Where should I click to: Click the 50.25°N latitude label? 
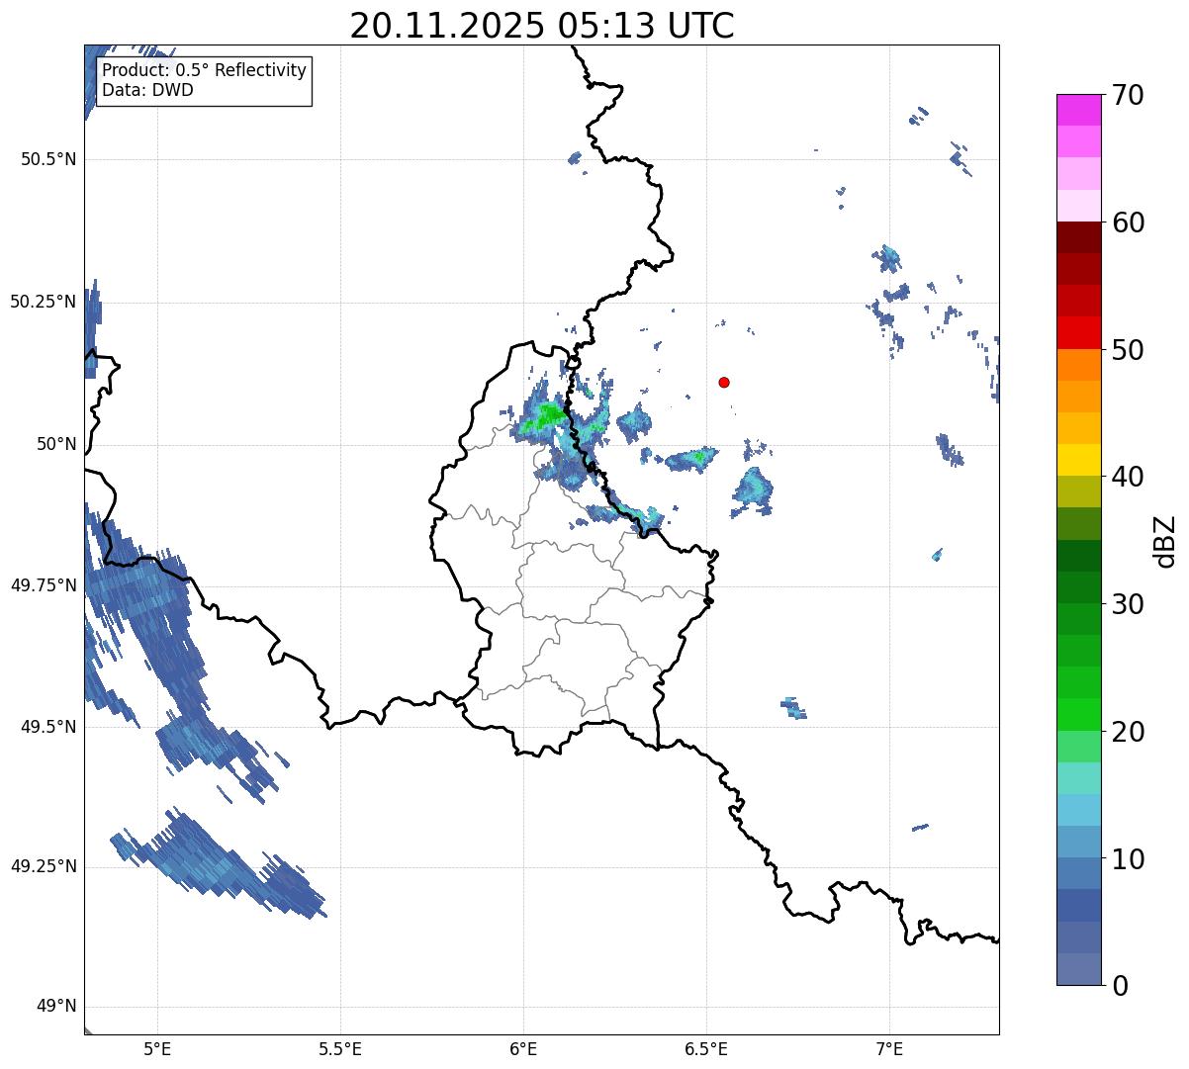(x=44, y=302)
